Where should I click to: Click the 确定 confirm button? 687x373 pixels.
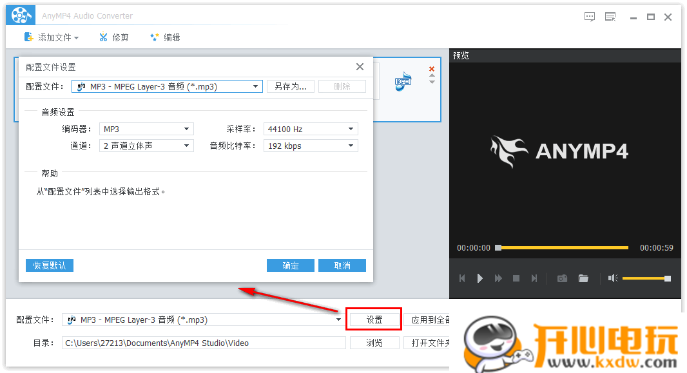click(x=290, y=265)
